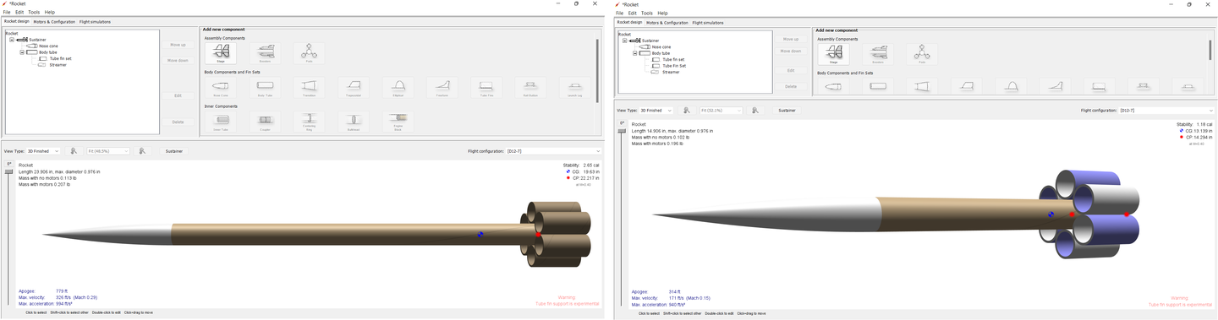This screenshot has width=1218, height=320.
Task: Click elliptical fin icon in right window
Action: tap(1010, 86)
